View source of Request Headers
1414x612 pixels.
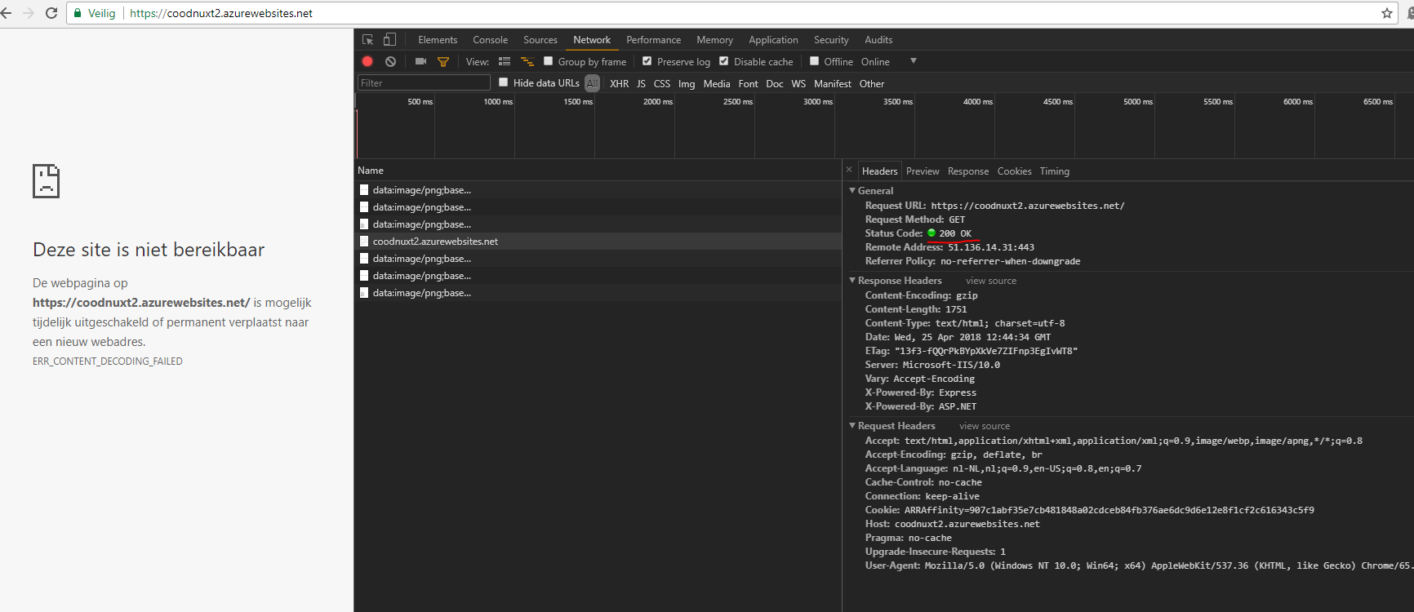[985, 425]
